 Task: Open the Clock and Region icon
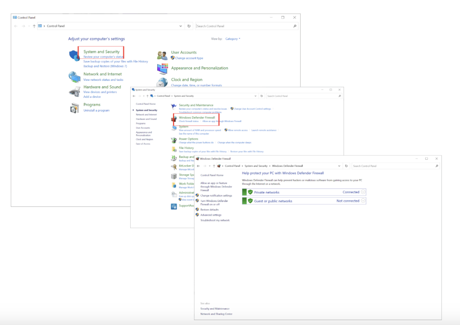pos(162,83)
